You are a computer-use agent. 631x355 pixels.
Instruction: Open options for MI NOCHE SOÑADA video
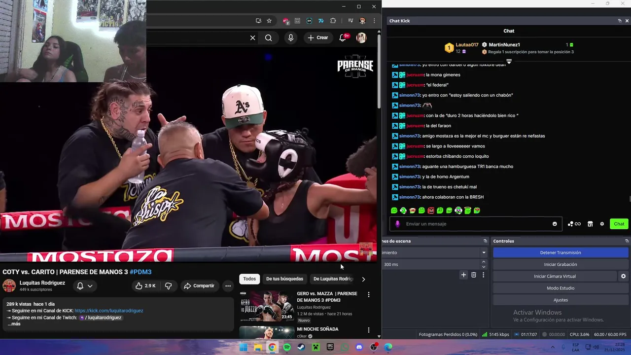pos(369,330)
